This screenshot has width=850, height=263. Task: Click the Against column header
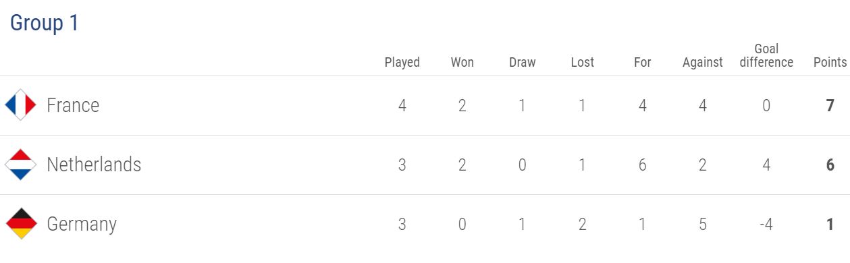click(x=703, y=62)
